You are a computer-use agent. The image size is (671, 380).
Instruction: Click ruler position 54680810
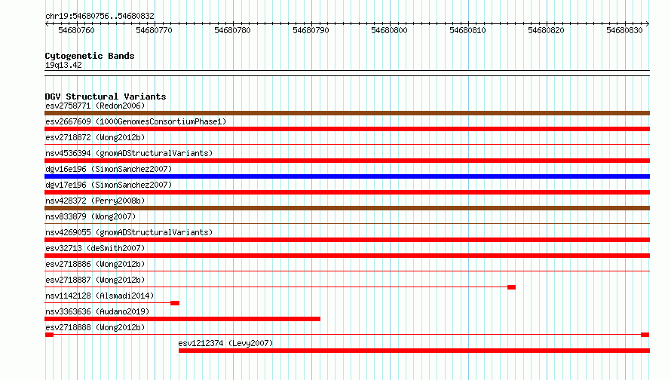[x=467, y=30]
